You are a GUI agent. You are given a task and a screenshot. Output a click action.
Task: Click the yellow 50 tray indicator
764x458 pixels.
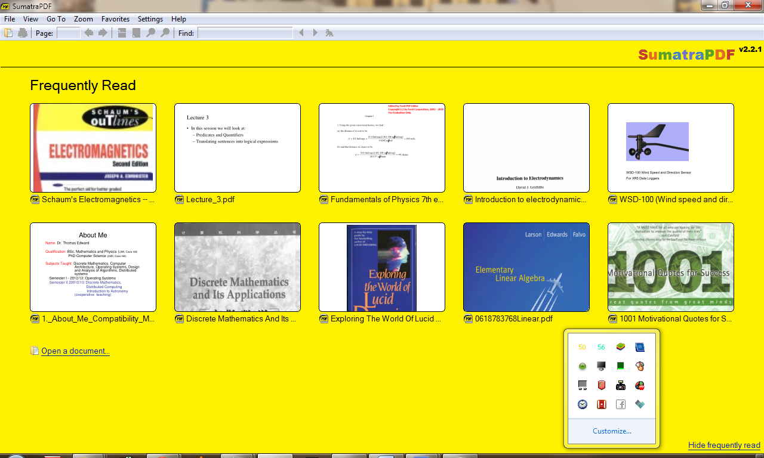tap(583, 347)
